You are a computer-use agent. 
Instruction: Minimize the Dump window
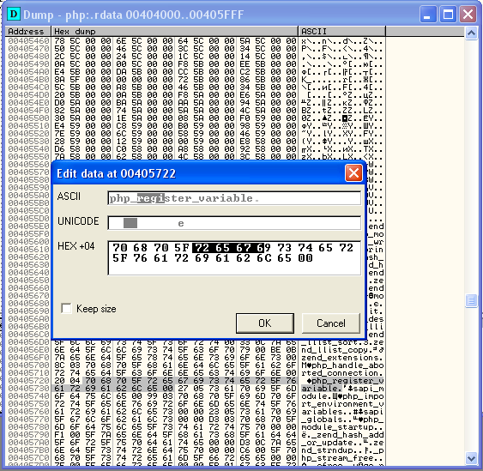click(428, 15)
